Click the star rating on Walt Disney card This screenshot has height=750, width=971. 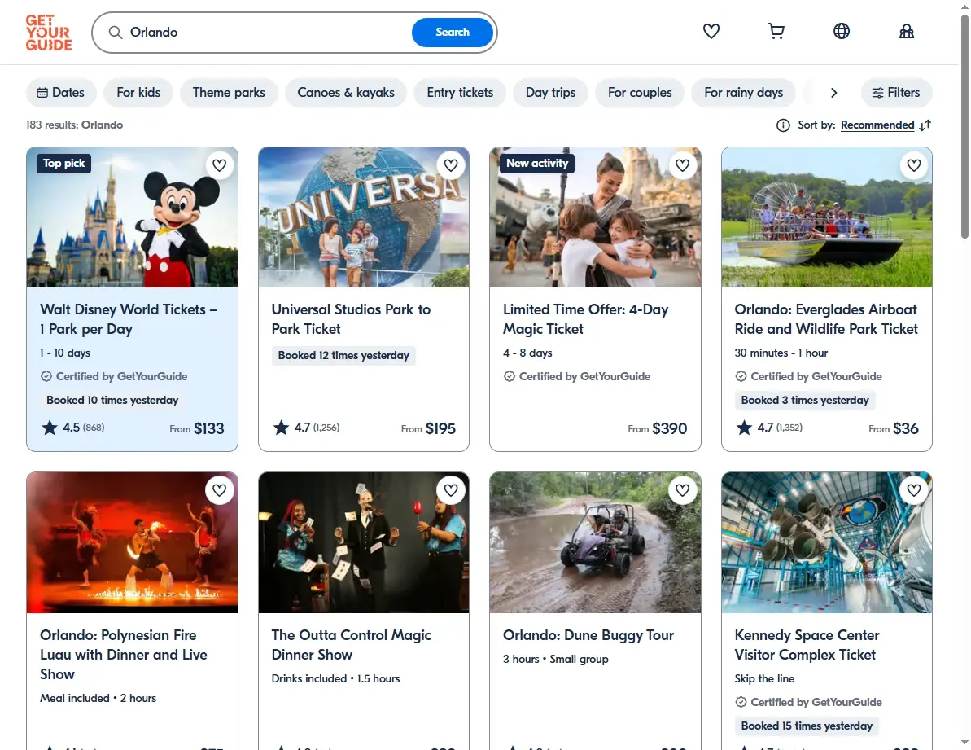pyautogui.click(x=73, y=428)
